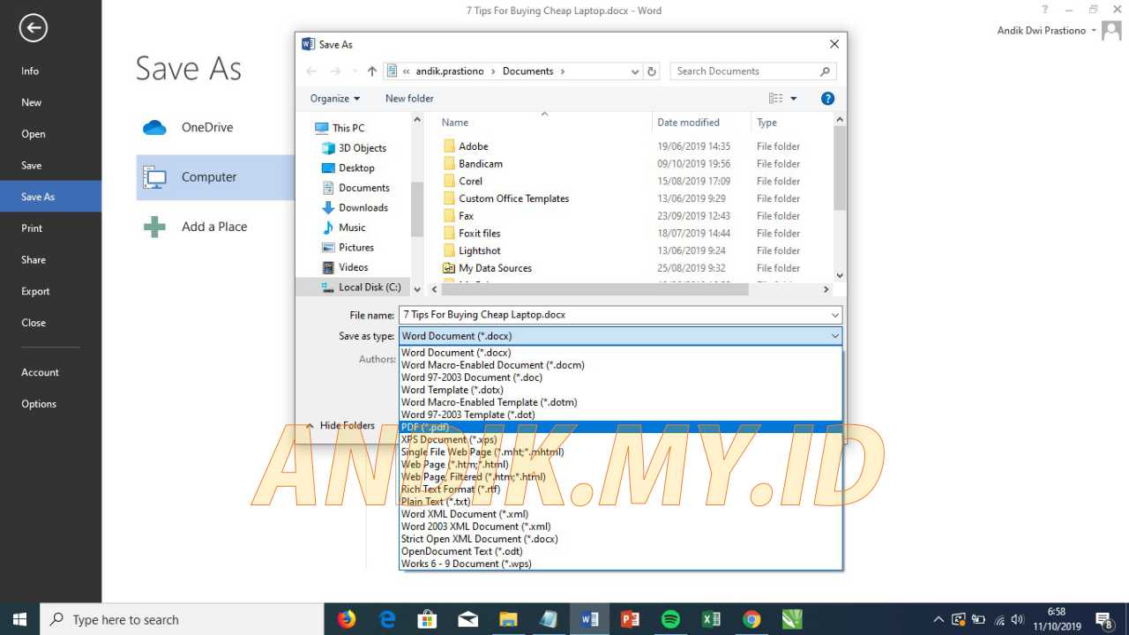Click the horizontal file list scrollbar
Viewport: 1129px width, 635px height.
pos(594,289)
